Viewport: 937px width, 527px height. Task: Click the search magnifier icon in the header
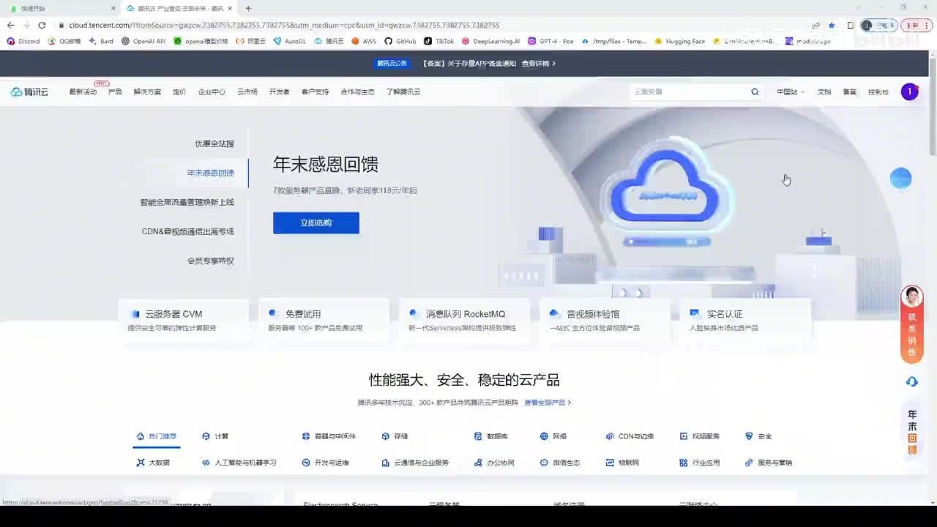tap(755, 91)
